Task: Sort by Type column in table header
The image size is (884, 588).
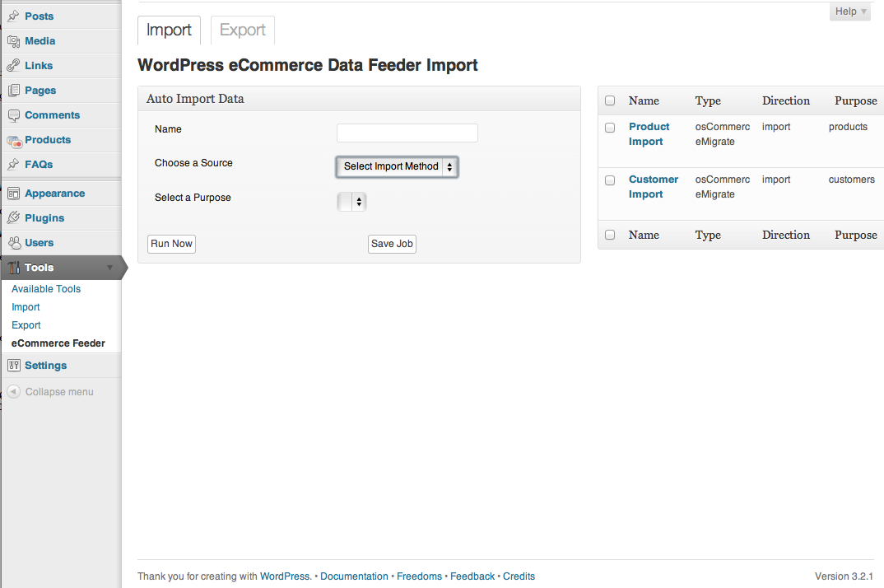Action: [x=708, y=100]
